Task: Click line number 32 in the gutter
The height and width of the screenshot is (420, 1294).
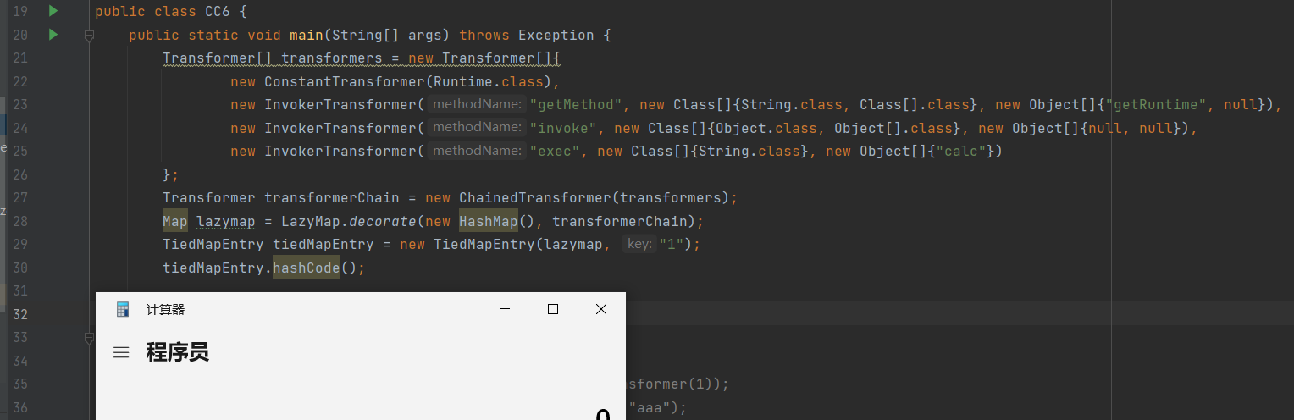Action: 21,315
